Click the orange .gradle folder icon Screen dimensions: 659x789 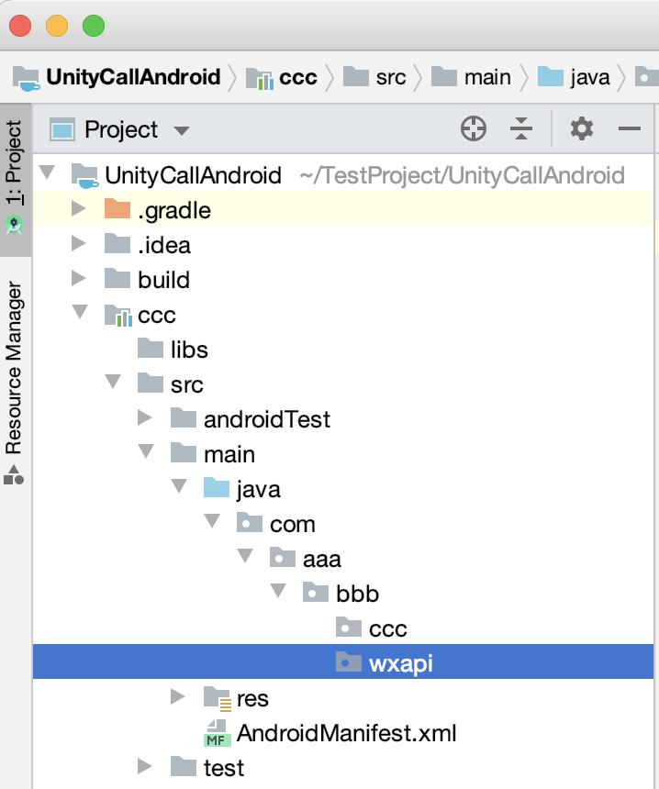[x=117, y=208]
